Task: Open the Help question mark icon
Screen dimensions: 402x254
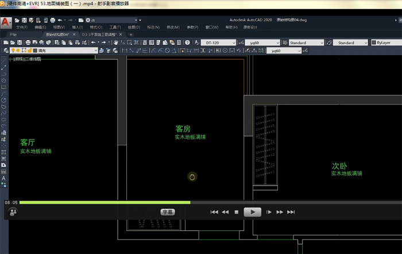Action: click(x=187, y=43)
